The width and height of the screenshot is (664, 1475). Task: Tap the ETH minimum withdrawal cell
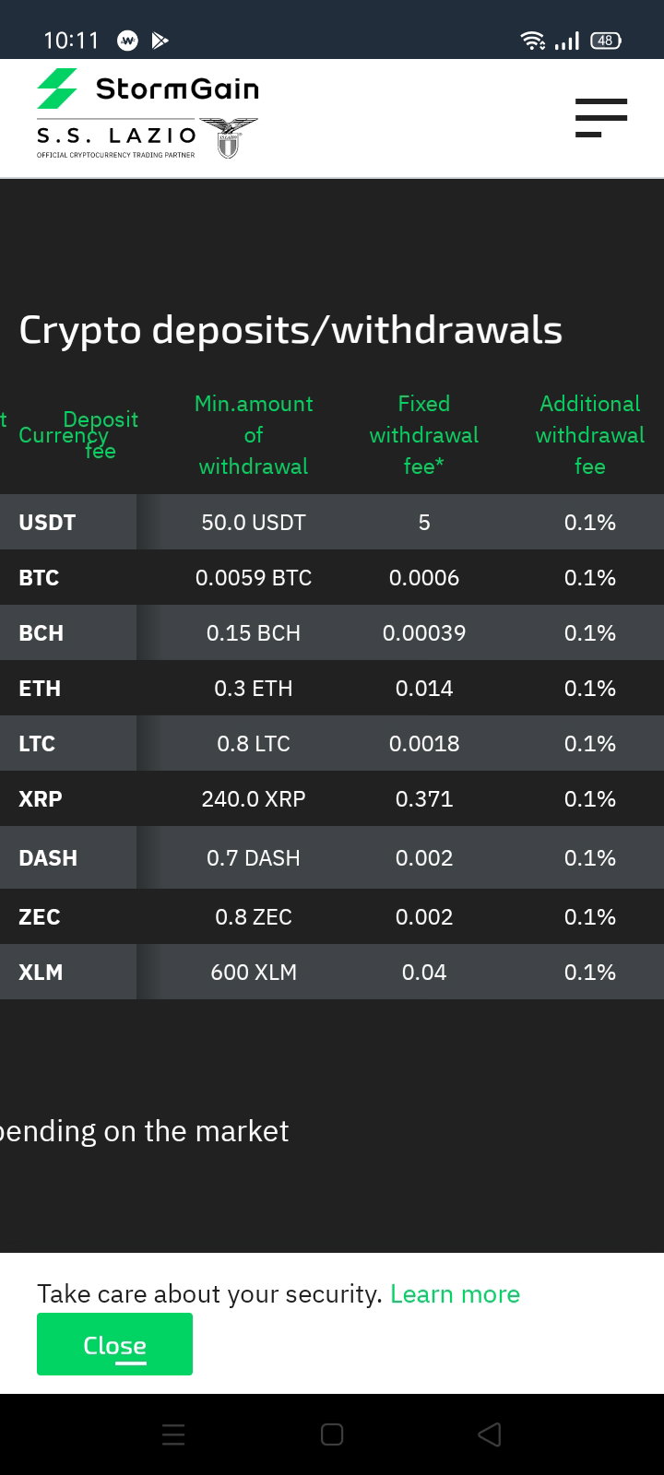[x=254, y=688]
